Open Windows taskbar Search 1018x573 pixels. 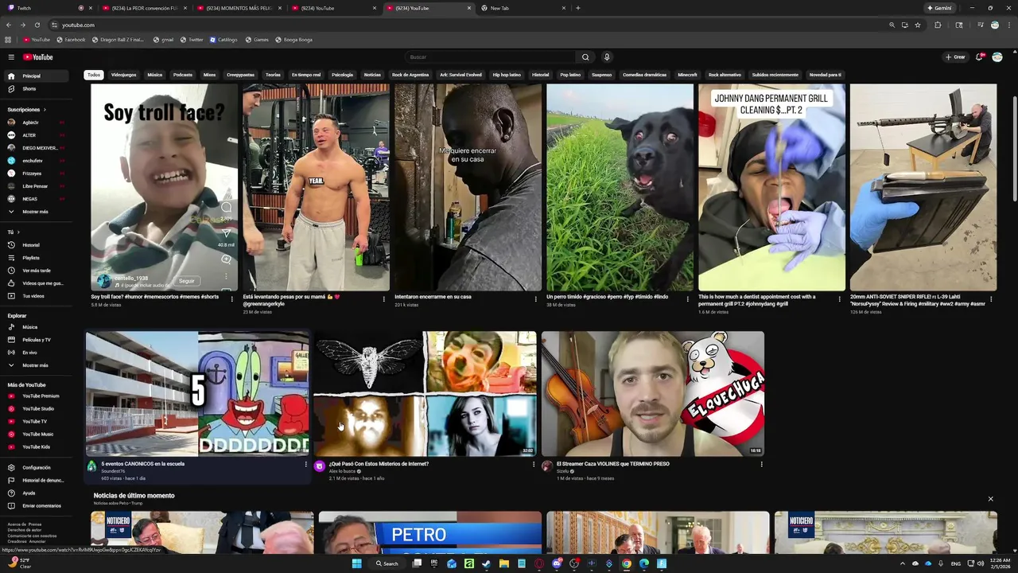pos(387,563)
